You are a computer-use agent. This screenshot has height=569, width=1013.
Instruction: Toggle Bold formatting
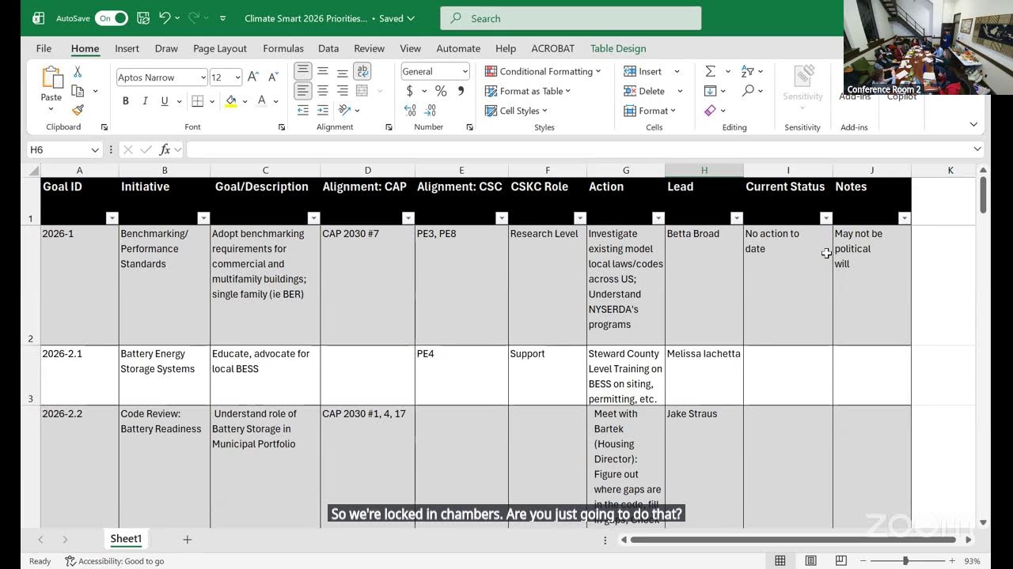125,101
